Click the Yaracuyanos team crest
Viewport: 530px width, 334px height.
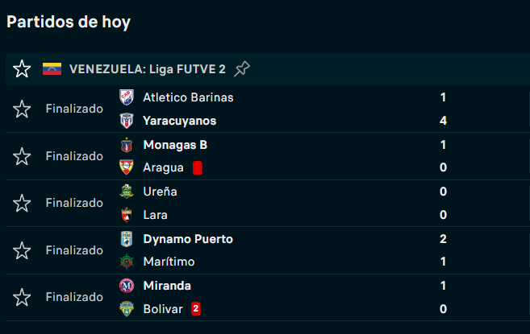pos(127,121)
